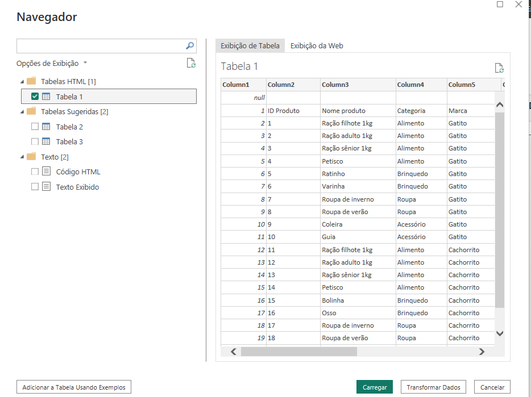The height and width of the screenshot is (397, 531).
Task: Click the Column2 header
Action: [293, 85]
